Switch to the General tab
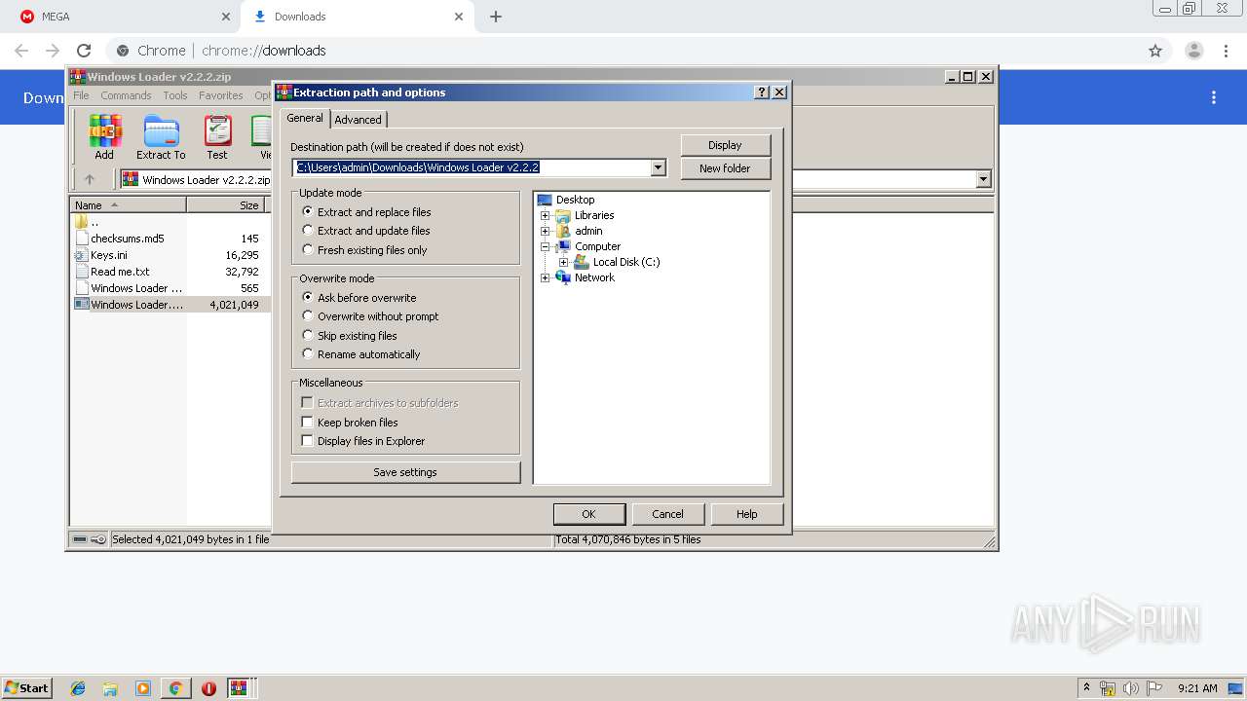 pyautogui.click(x=305, y=118)
